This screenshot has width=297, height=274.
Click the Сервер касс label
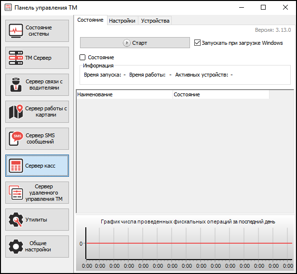pyautogui.click(x=40, y=166)
